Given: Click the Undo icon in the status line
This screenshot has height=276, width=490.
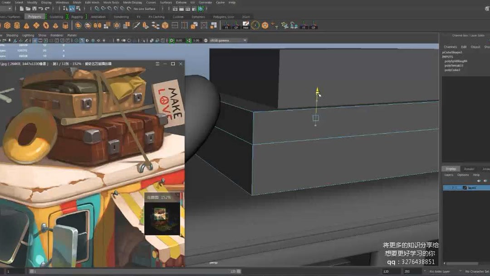Looking at the screenshot, I should tap(41, 9).
